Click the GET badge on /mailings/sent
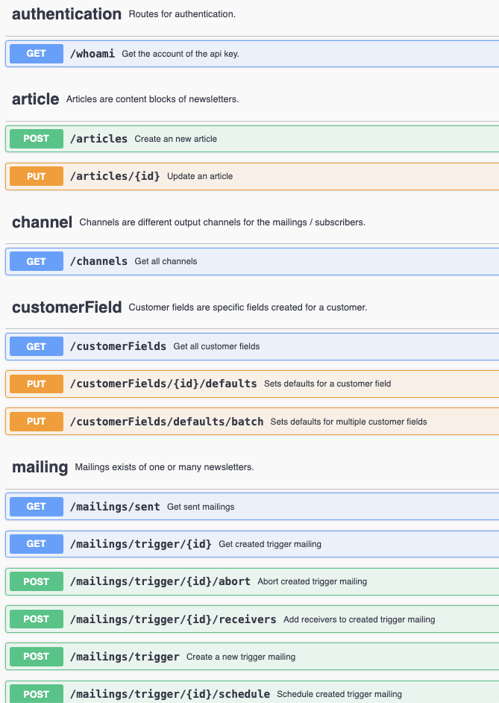 click(x=36, y=506)
